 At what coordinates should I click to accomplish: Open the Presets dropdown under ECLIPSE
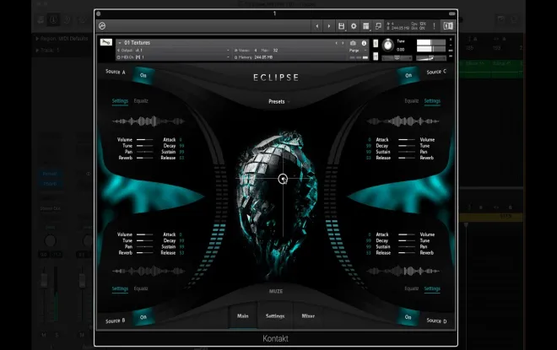pos(278,101)
